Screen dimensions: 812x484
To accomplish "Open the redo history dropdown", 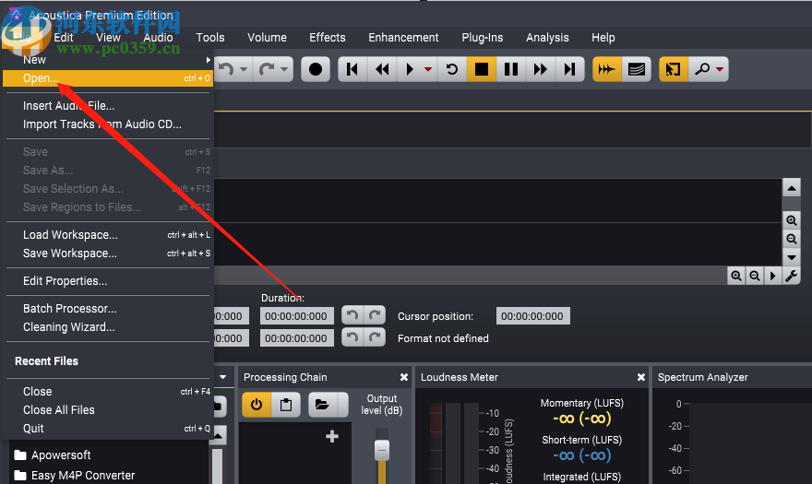I will point(284,69).
